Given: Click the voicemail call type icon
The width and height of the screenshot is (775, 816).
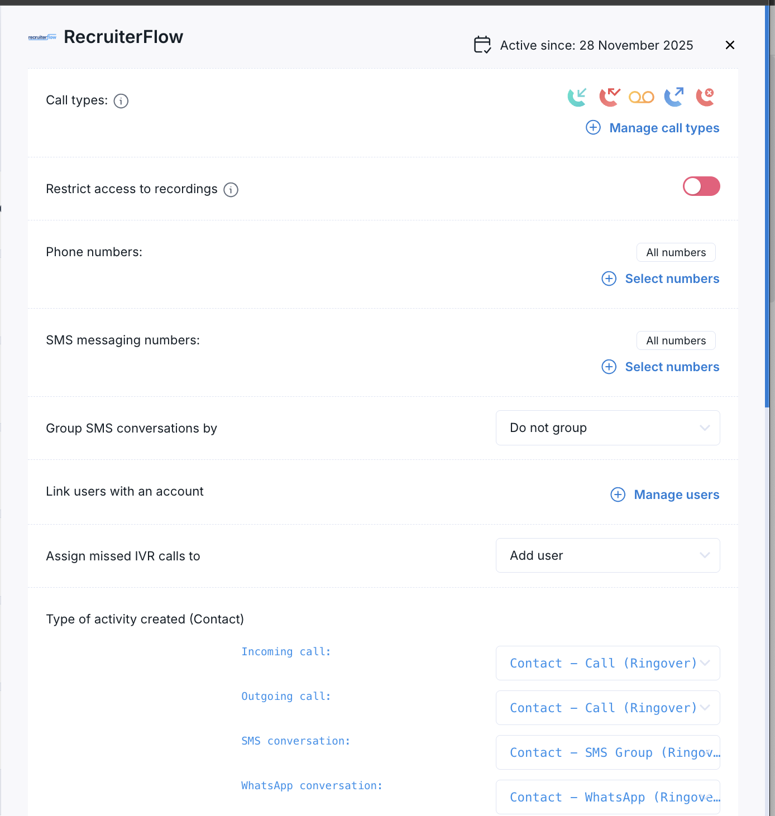Looking at the screenshot, I should 641,98.
